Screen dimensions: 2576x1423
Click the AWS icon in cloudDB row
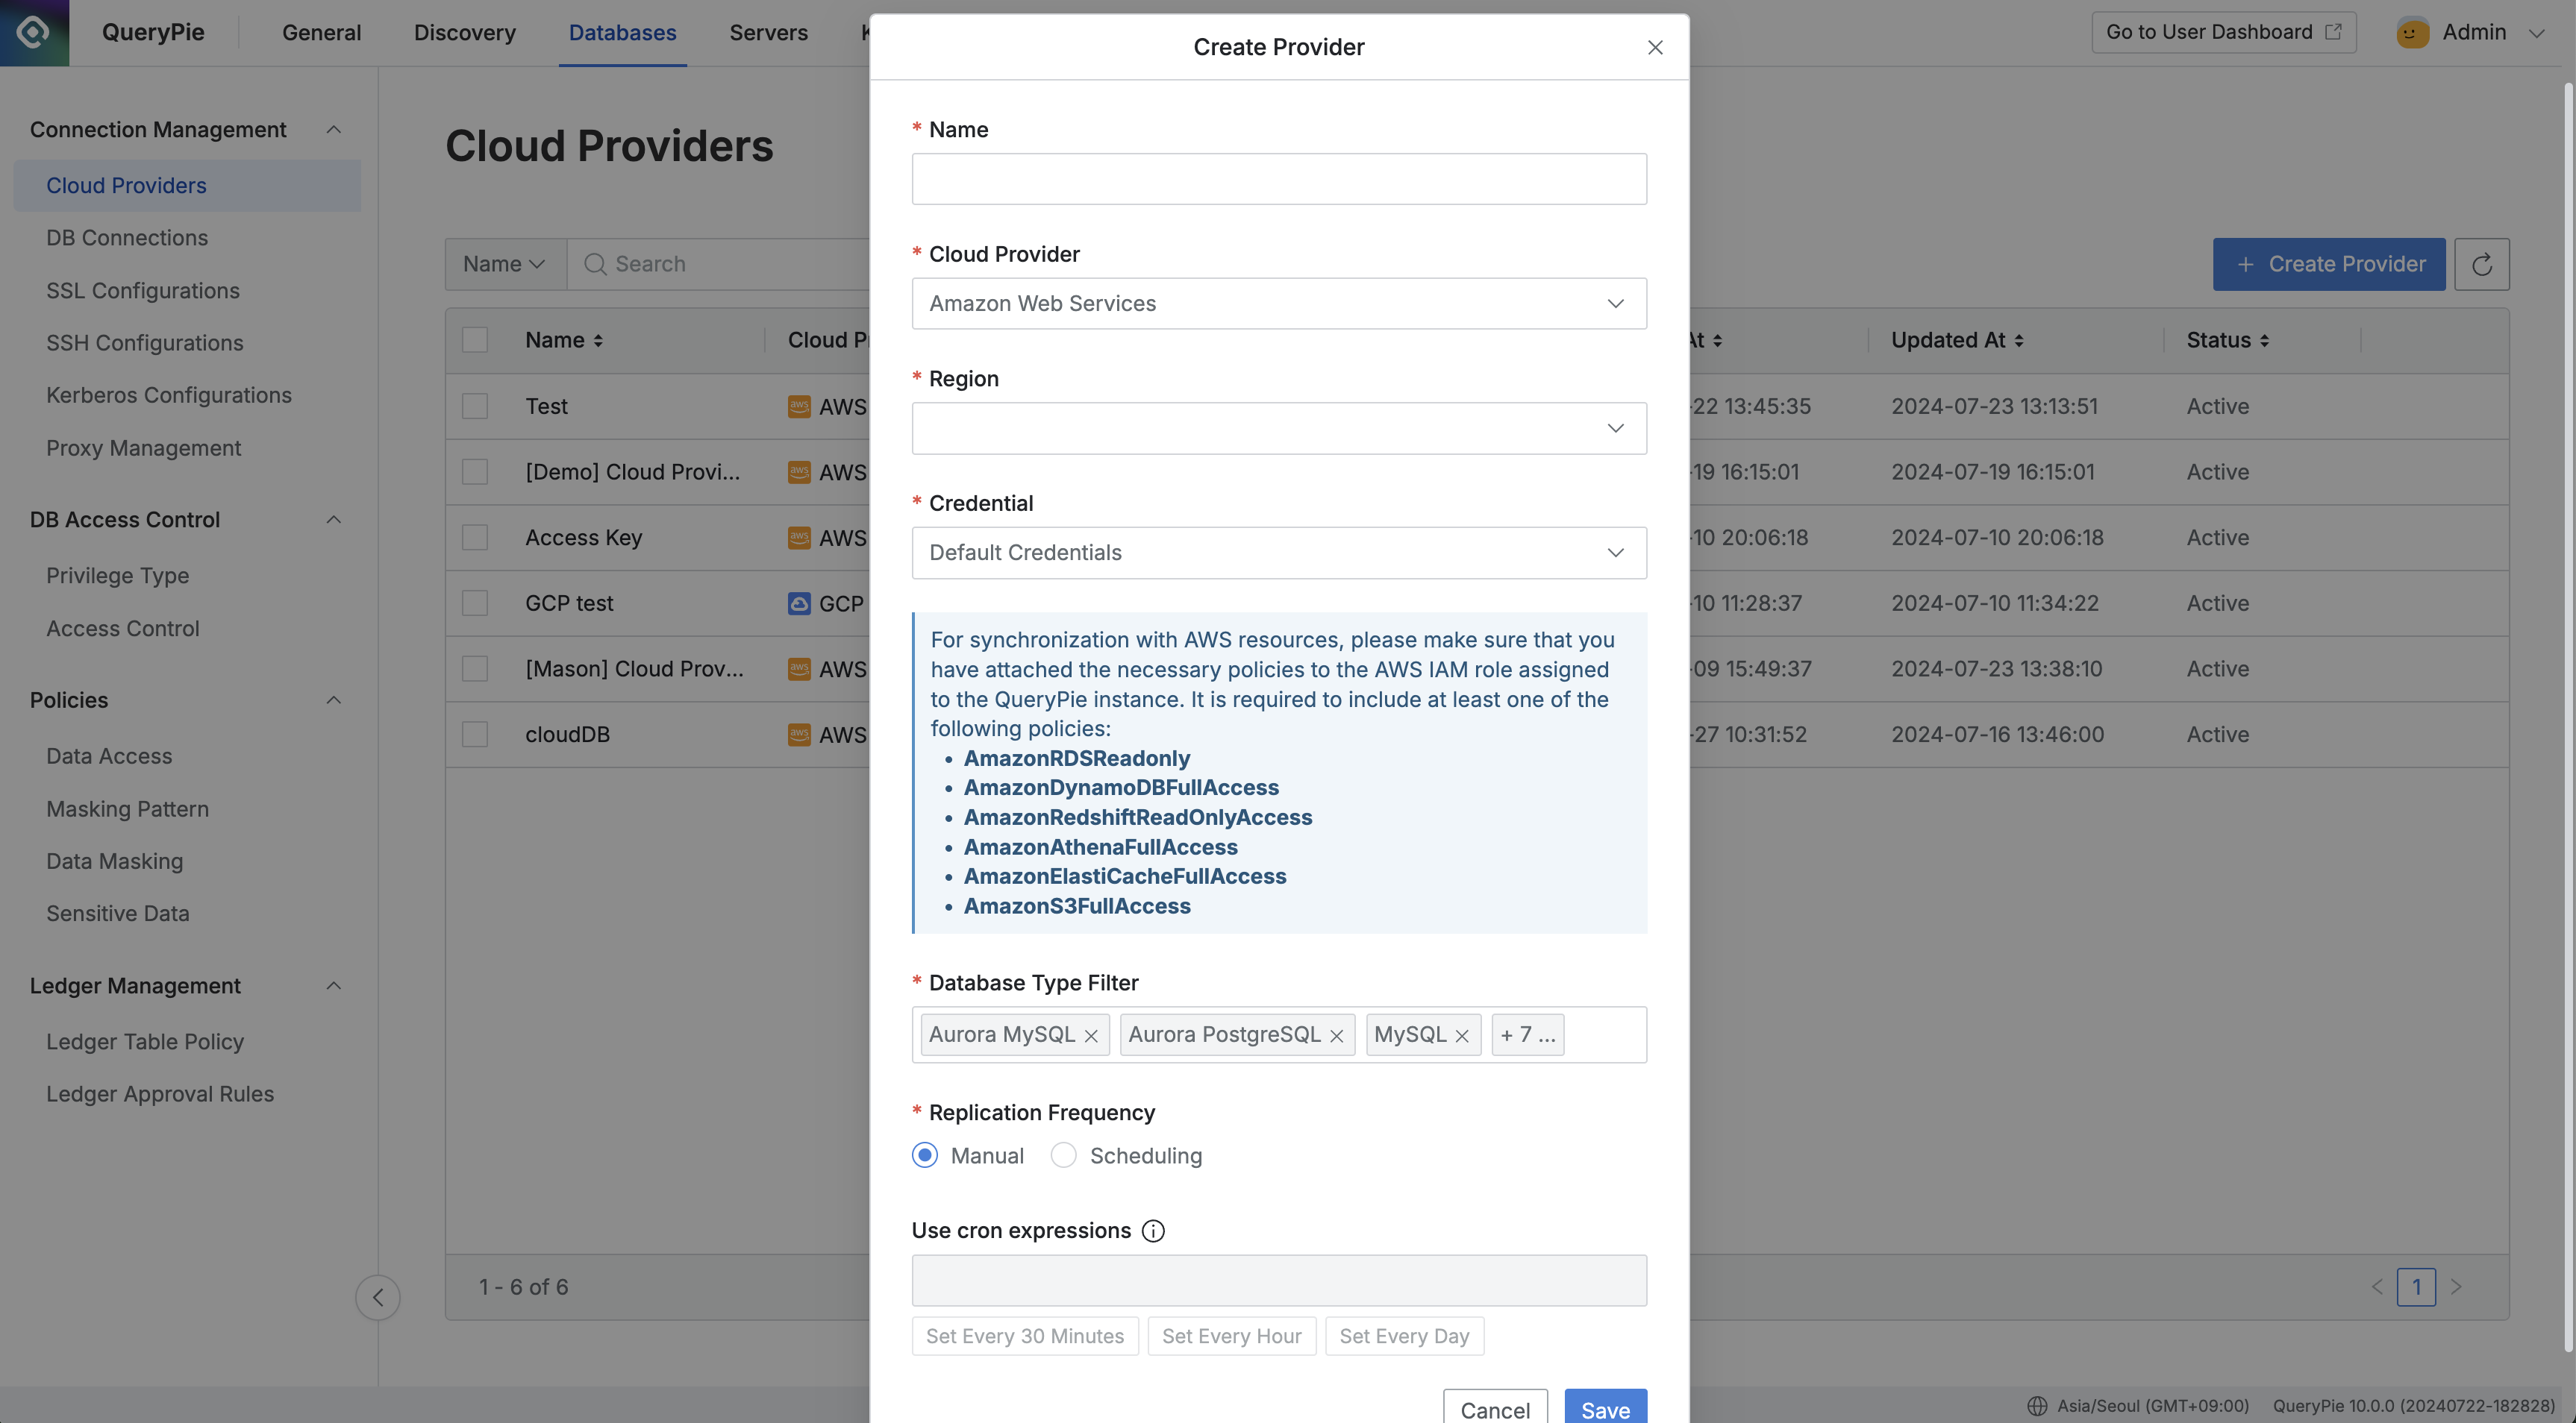799,735
